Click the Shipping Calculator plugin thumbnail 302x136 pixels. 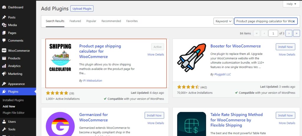pos(60,58)
